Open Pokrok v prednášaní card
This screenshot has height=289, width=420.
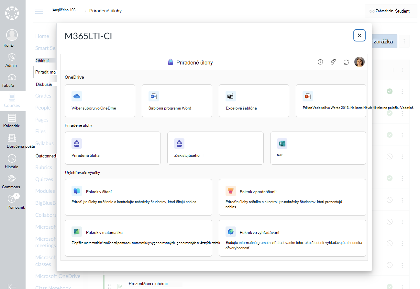[x=293, y=197]
